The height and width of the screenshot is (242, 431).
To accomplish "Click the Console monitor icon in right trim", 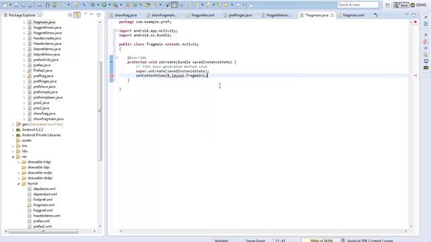I will [x=426, y=61].
